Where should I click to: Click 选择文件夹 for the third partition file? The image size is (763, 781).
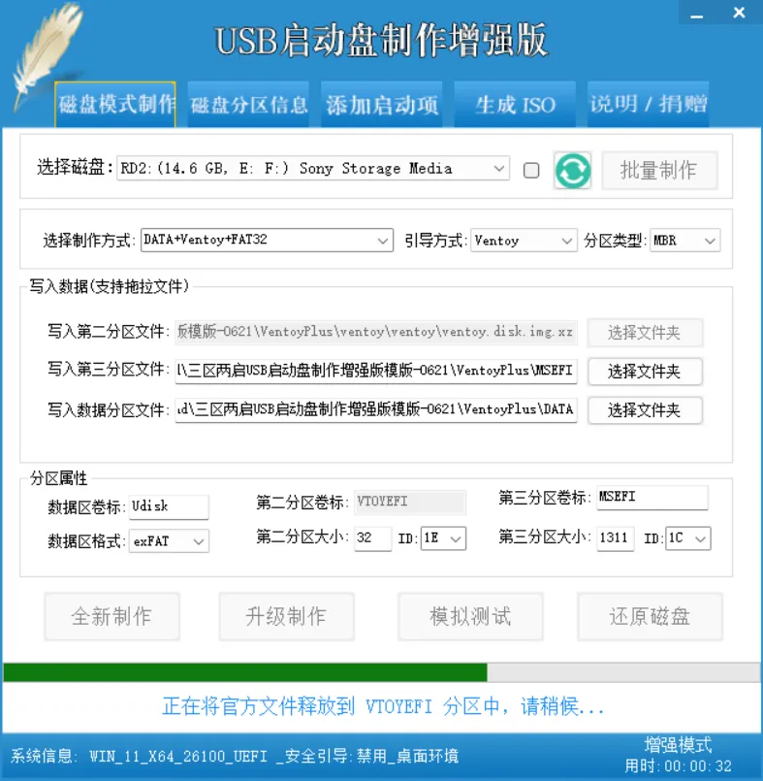click(644, 372)
